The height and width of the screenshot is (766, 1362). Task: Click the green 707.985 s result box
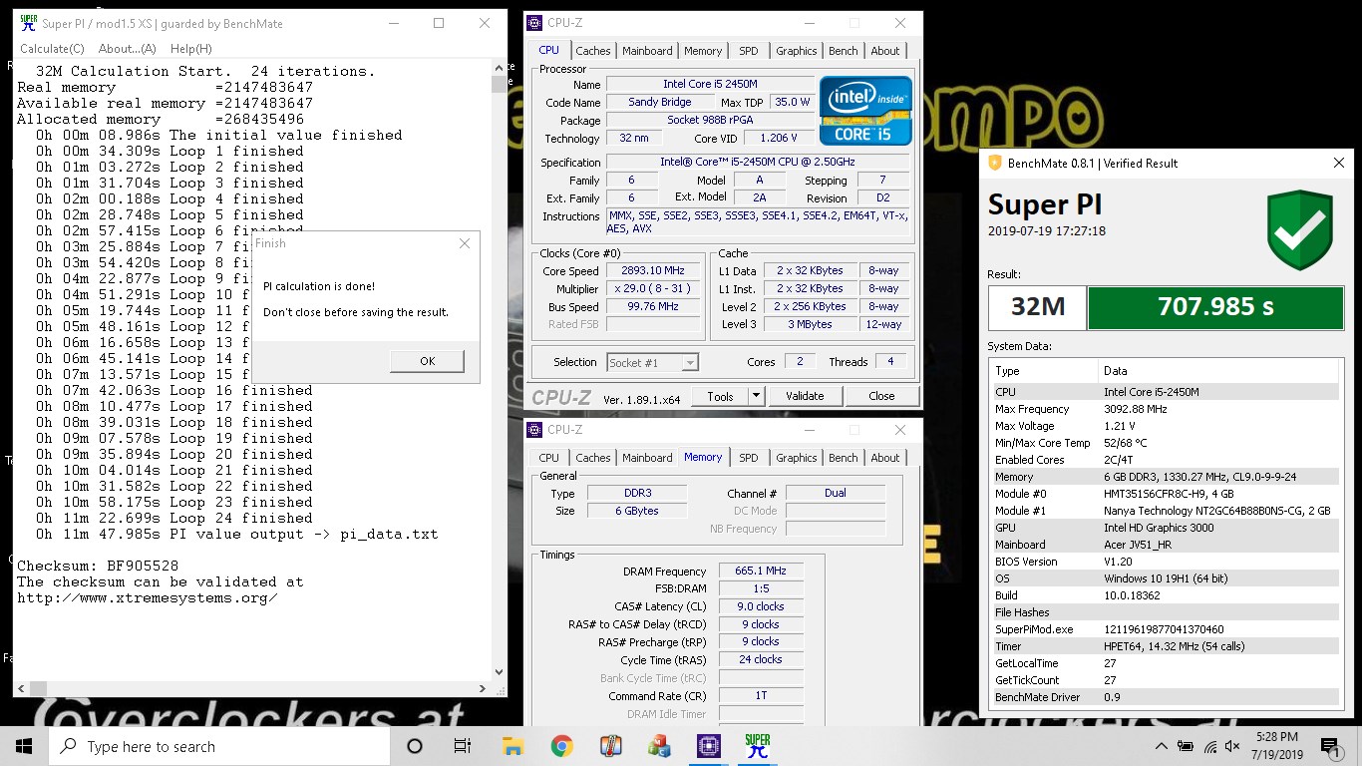tap(1215, 308)
